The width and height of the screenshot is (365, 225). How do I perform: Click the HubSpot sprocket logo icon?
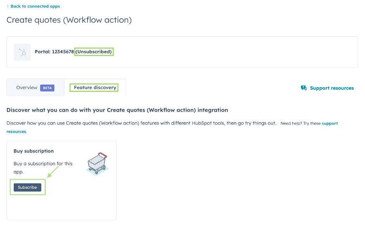[x=22, y=52]
